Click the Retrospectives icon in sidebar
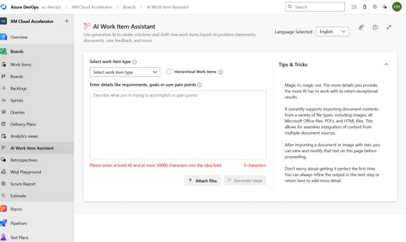The width and height of the screenshot is (406, 242). coord(4,160)
